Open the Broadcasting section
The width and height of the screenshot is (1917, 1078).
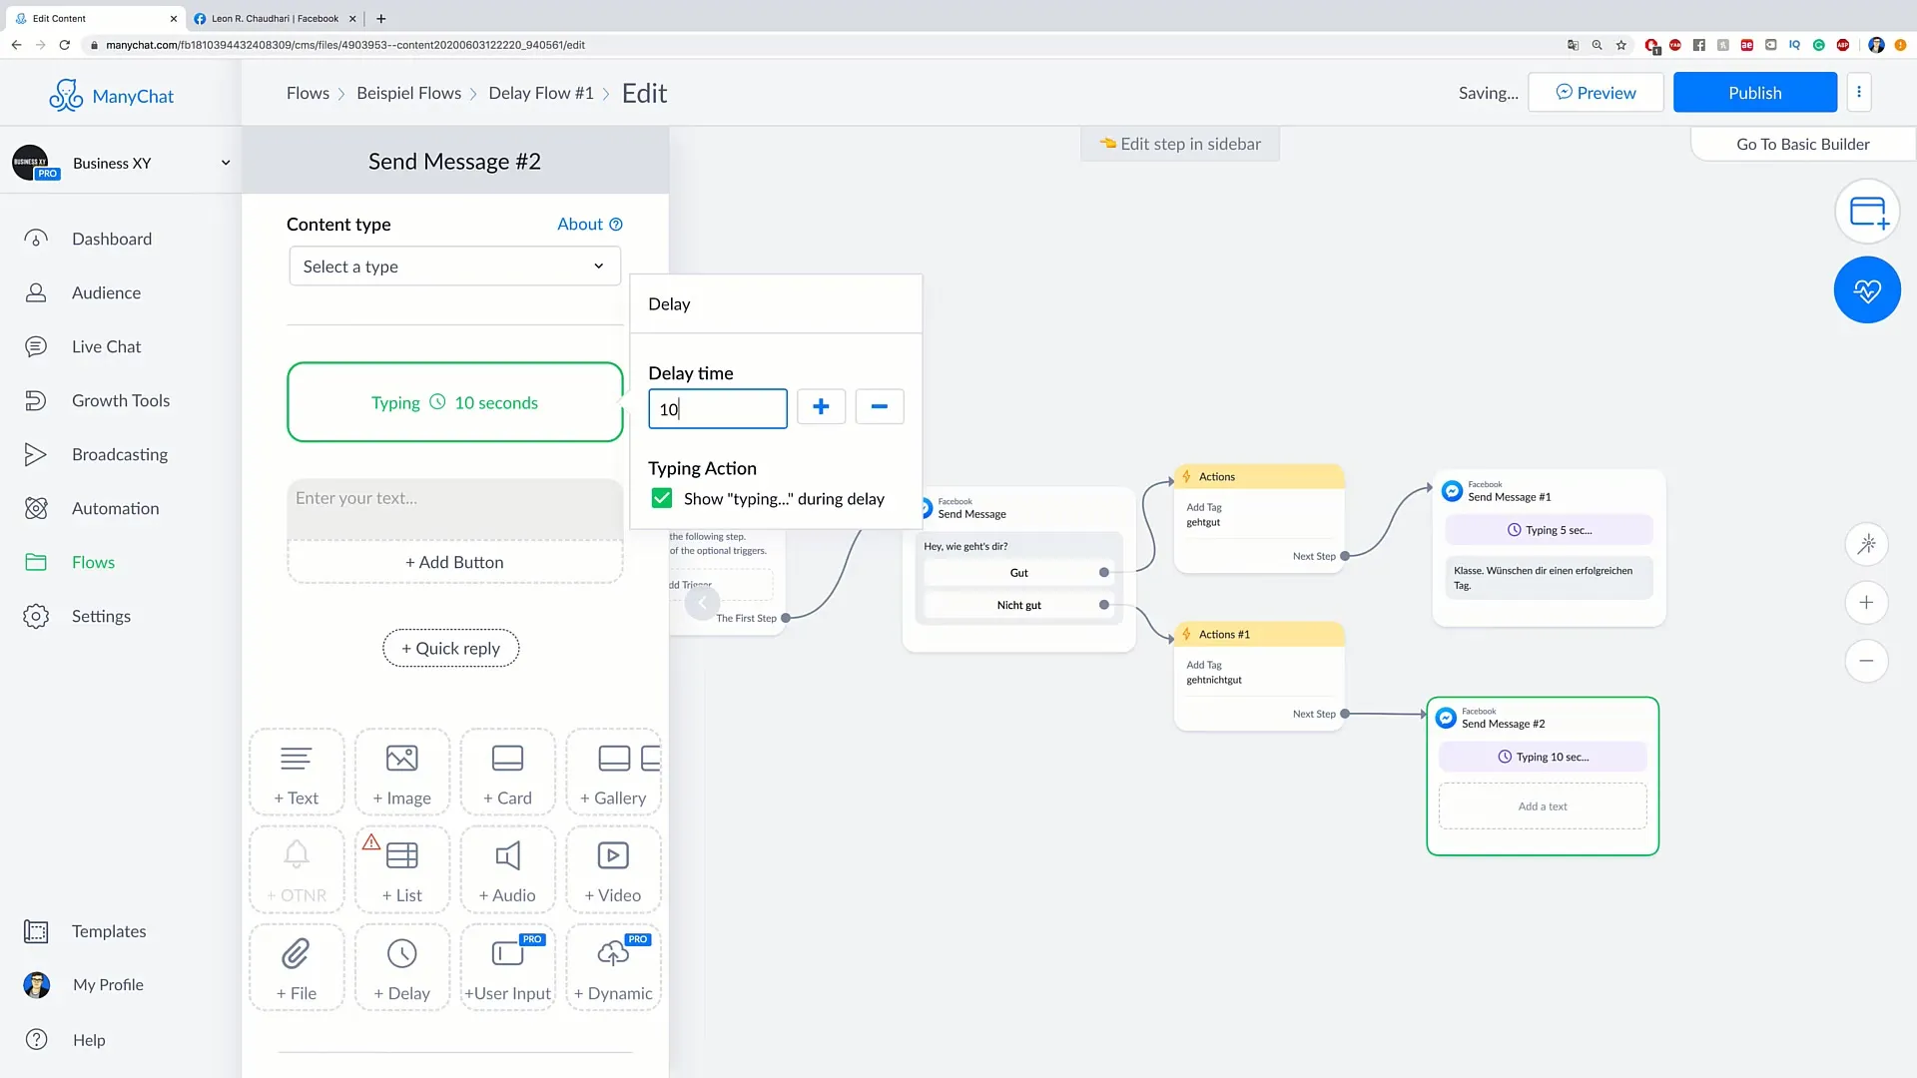(120, 453)
